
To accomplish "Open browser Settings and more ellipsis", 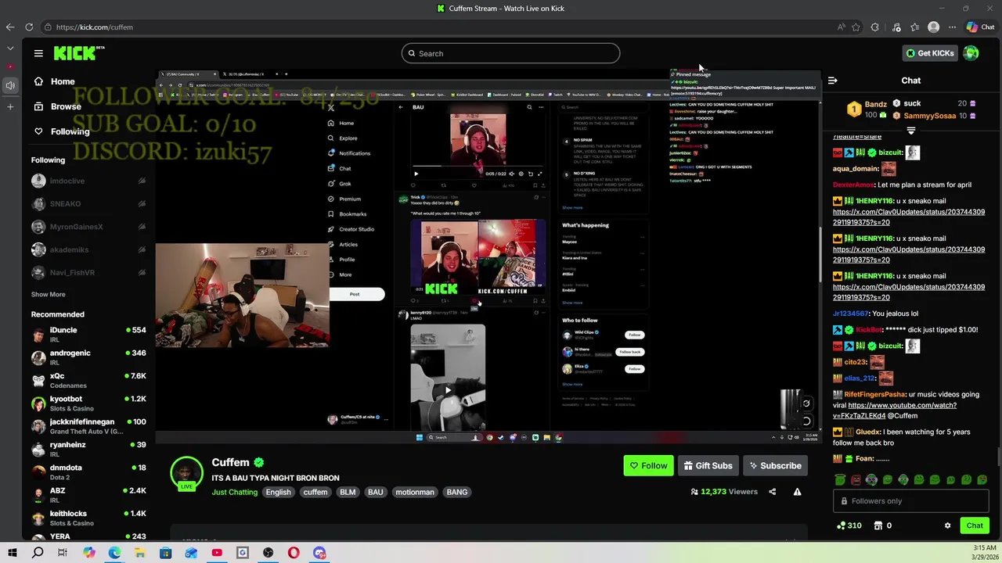I will click(952, 27).
